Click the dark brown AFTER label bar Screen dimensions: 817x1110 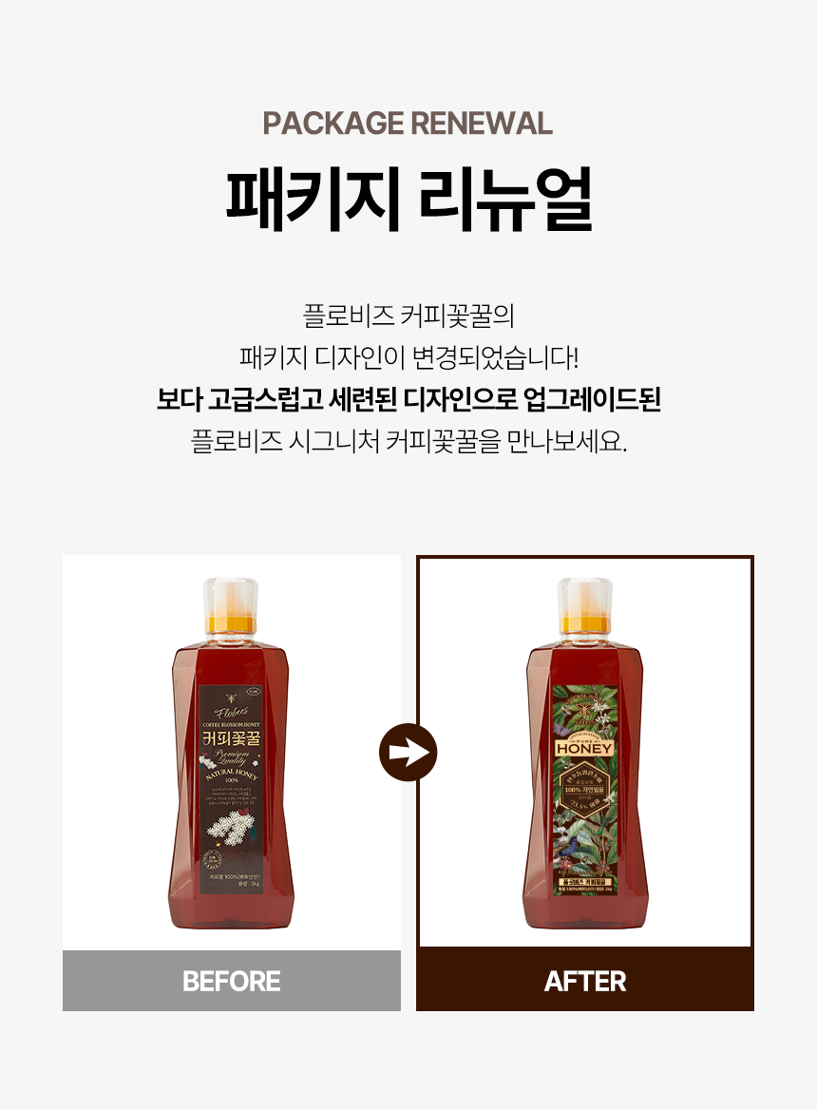coord(585,981)
